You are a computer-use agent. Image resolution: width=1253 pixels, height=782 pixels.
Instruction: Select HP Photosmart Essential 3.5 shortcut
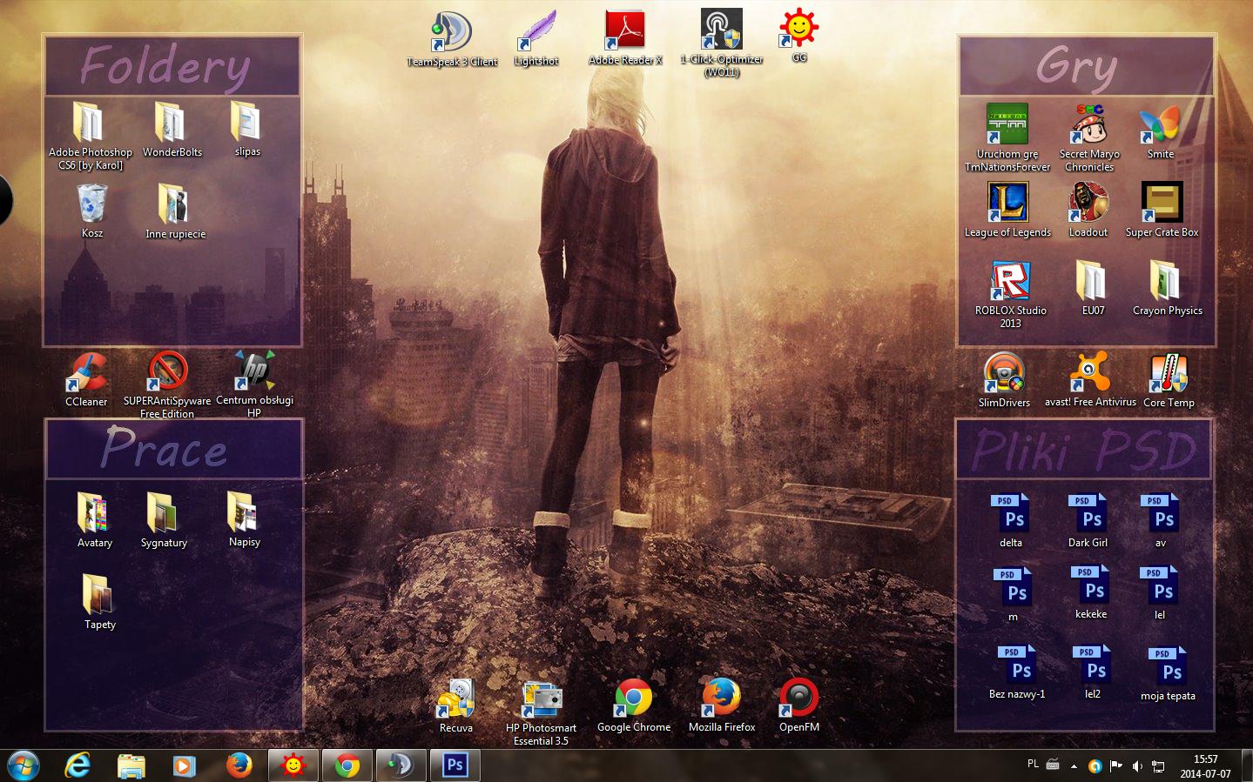(x=541, y=712)
